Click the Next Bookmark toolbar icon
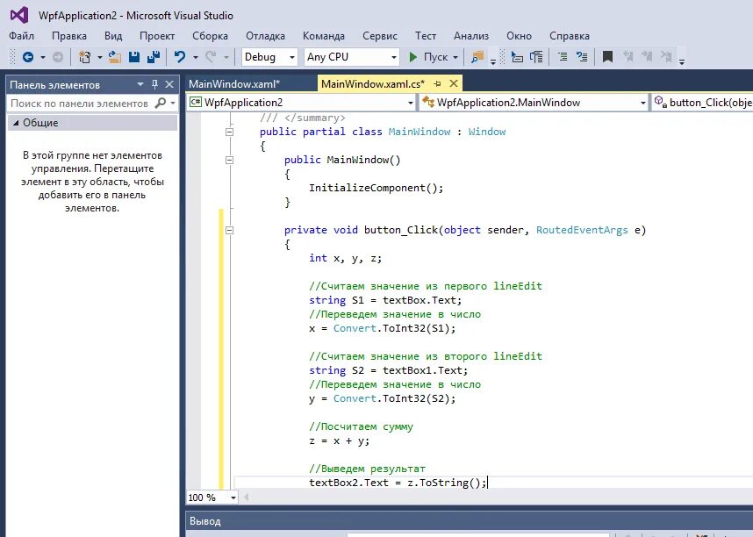 [647, 57]
